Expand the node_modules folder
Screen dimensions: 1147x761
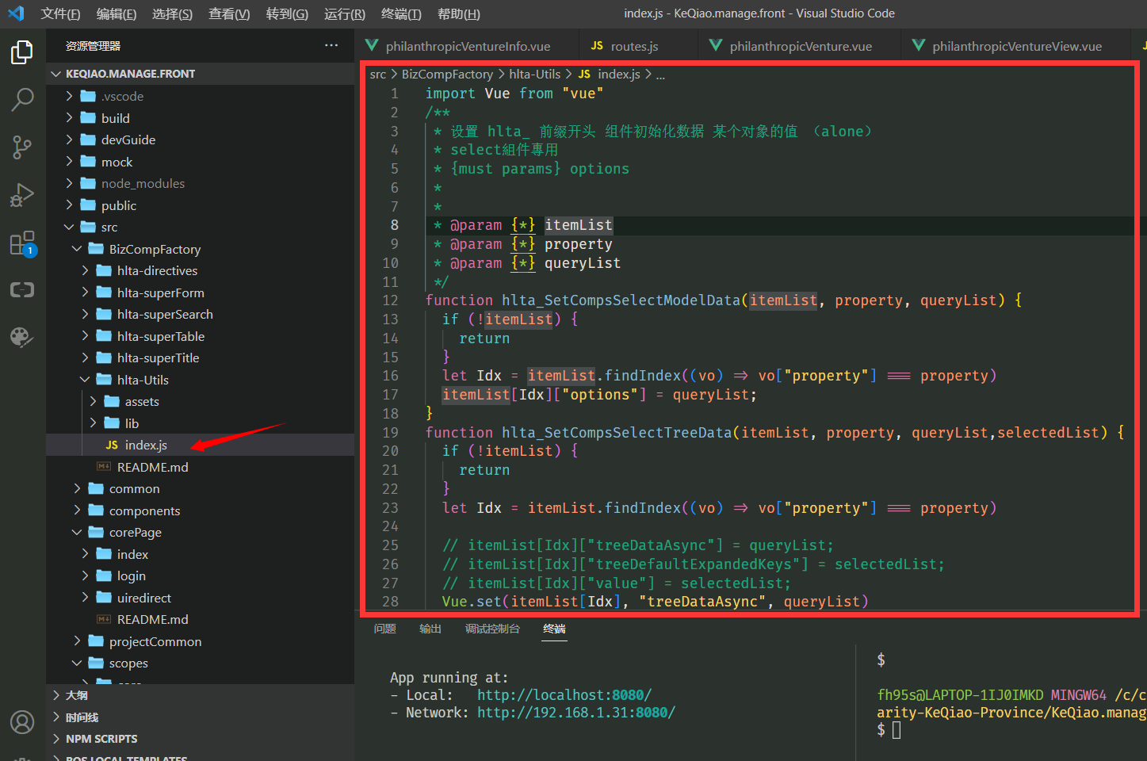click(x=143, y=183)
